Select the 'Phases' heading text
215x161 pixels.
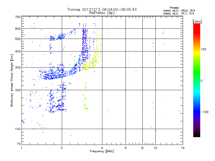174,8
